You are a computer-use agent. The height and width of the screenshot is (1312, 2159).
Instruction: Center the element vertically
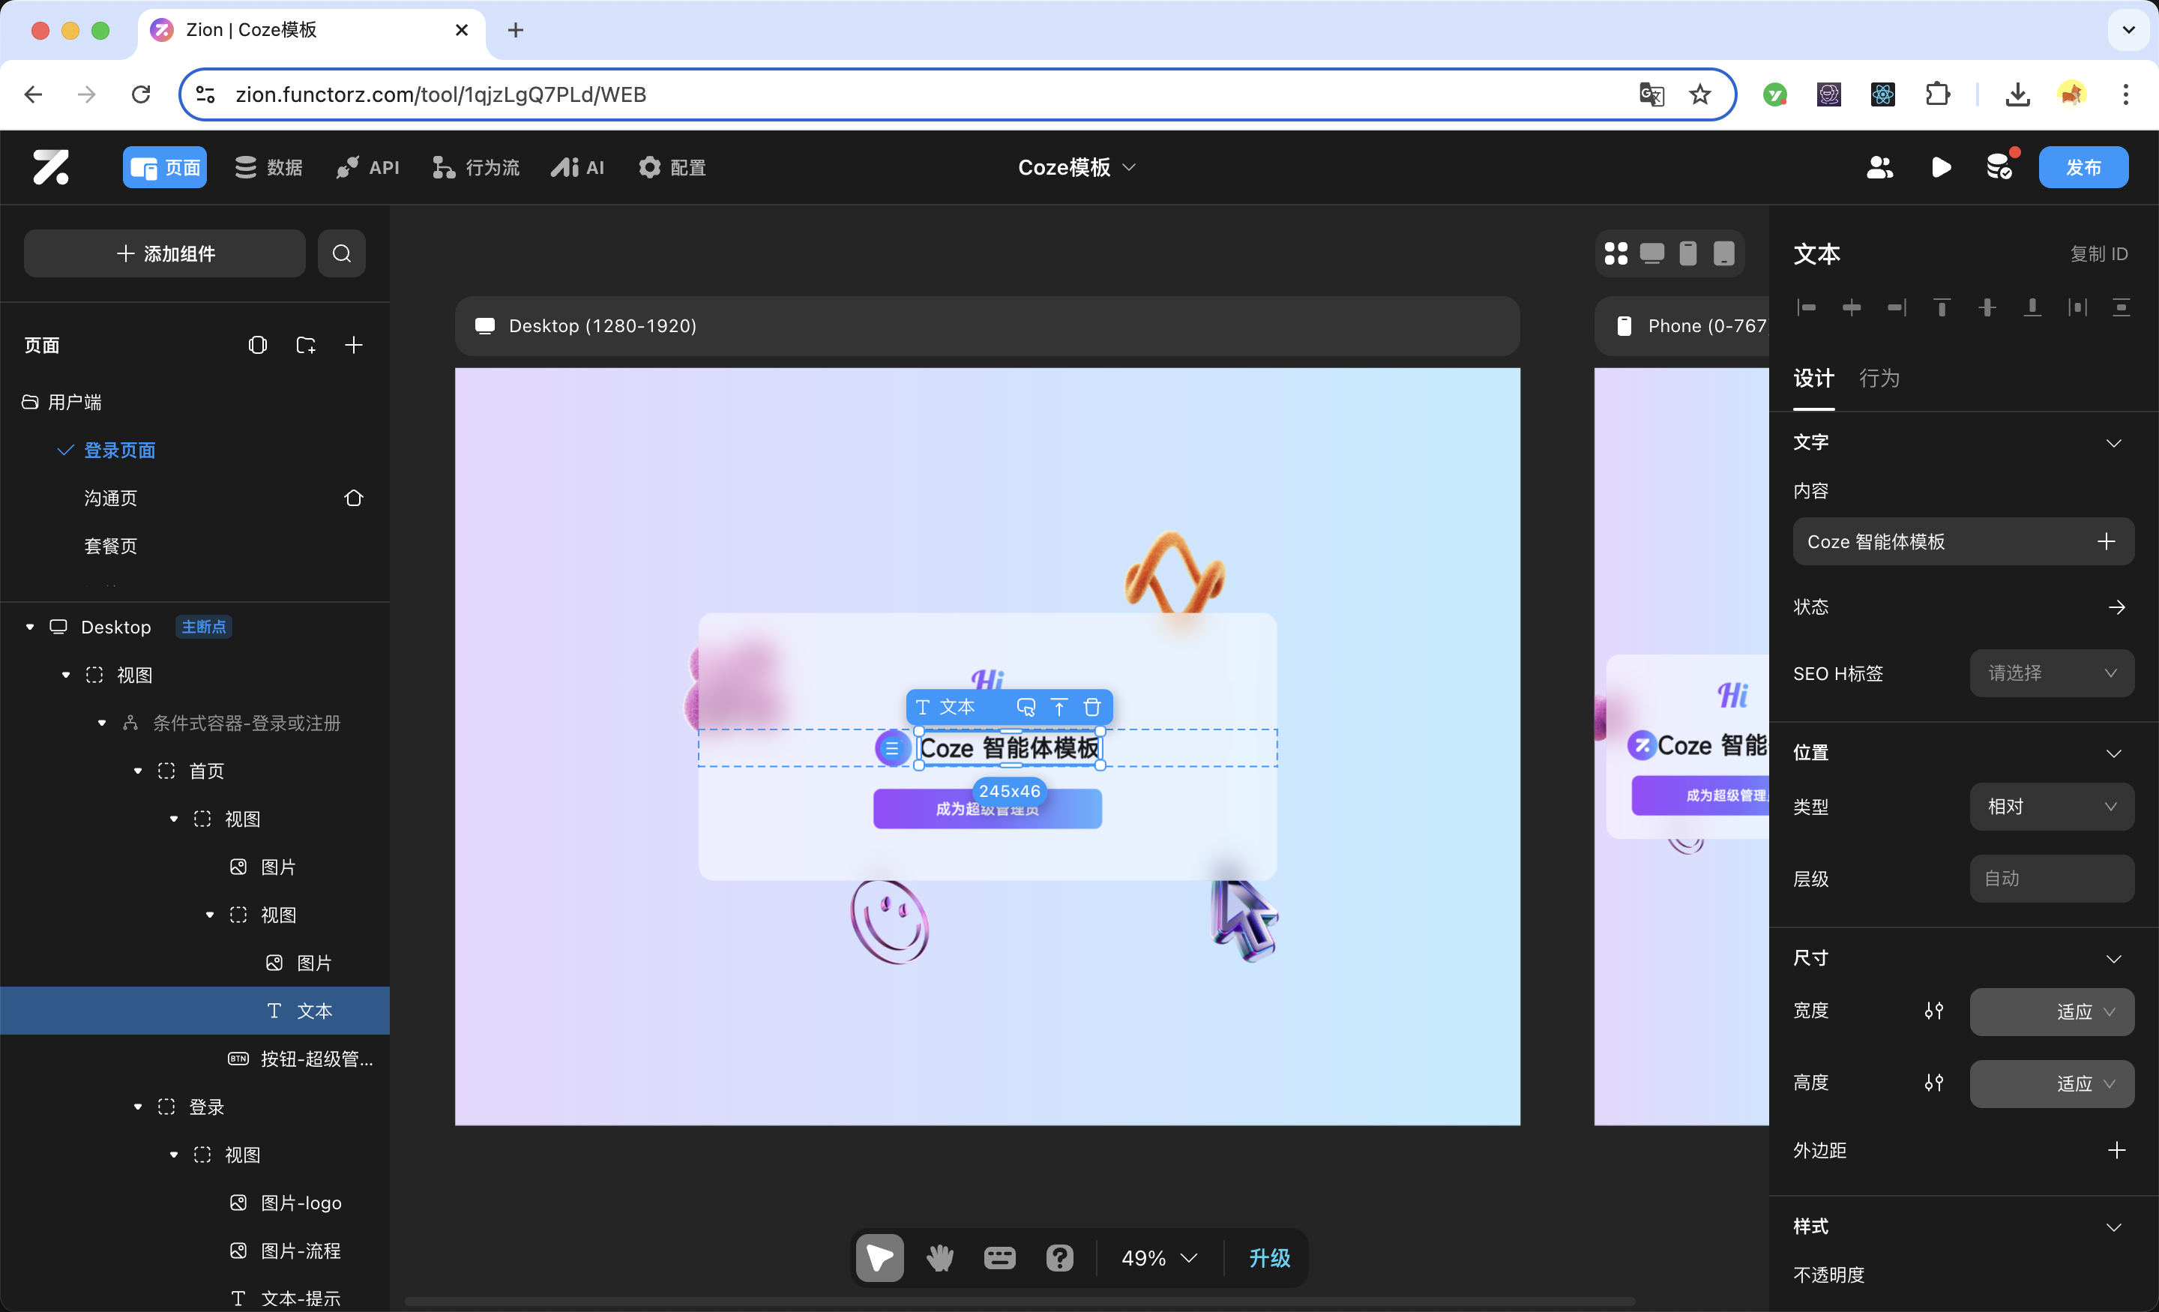coord(1987,307)
